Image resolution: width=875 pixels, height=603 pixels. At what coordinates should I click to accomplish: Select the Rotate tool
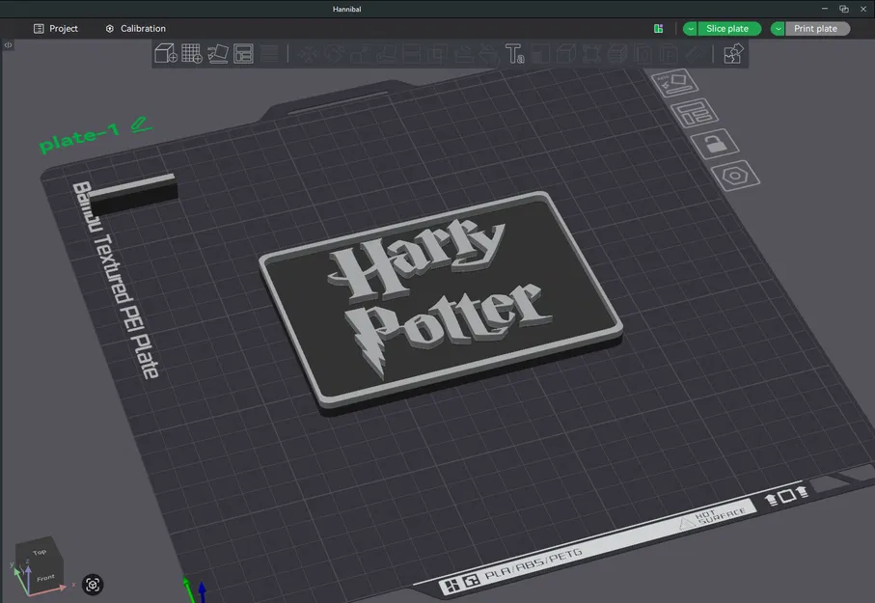pos(333,53)
